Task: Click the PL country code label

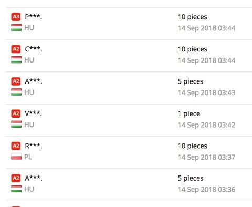Action: tap(28, 157)
